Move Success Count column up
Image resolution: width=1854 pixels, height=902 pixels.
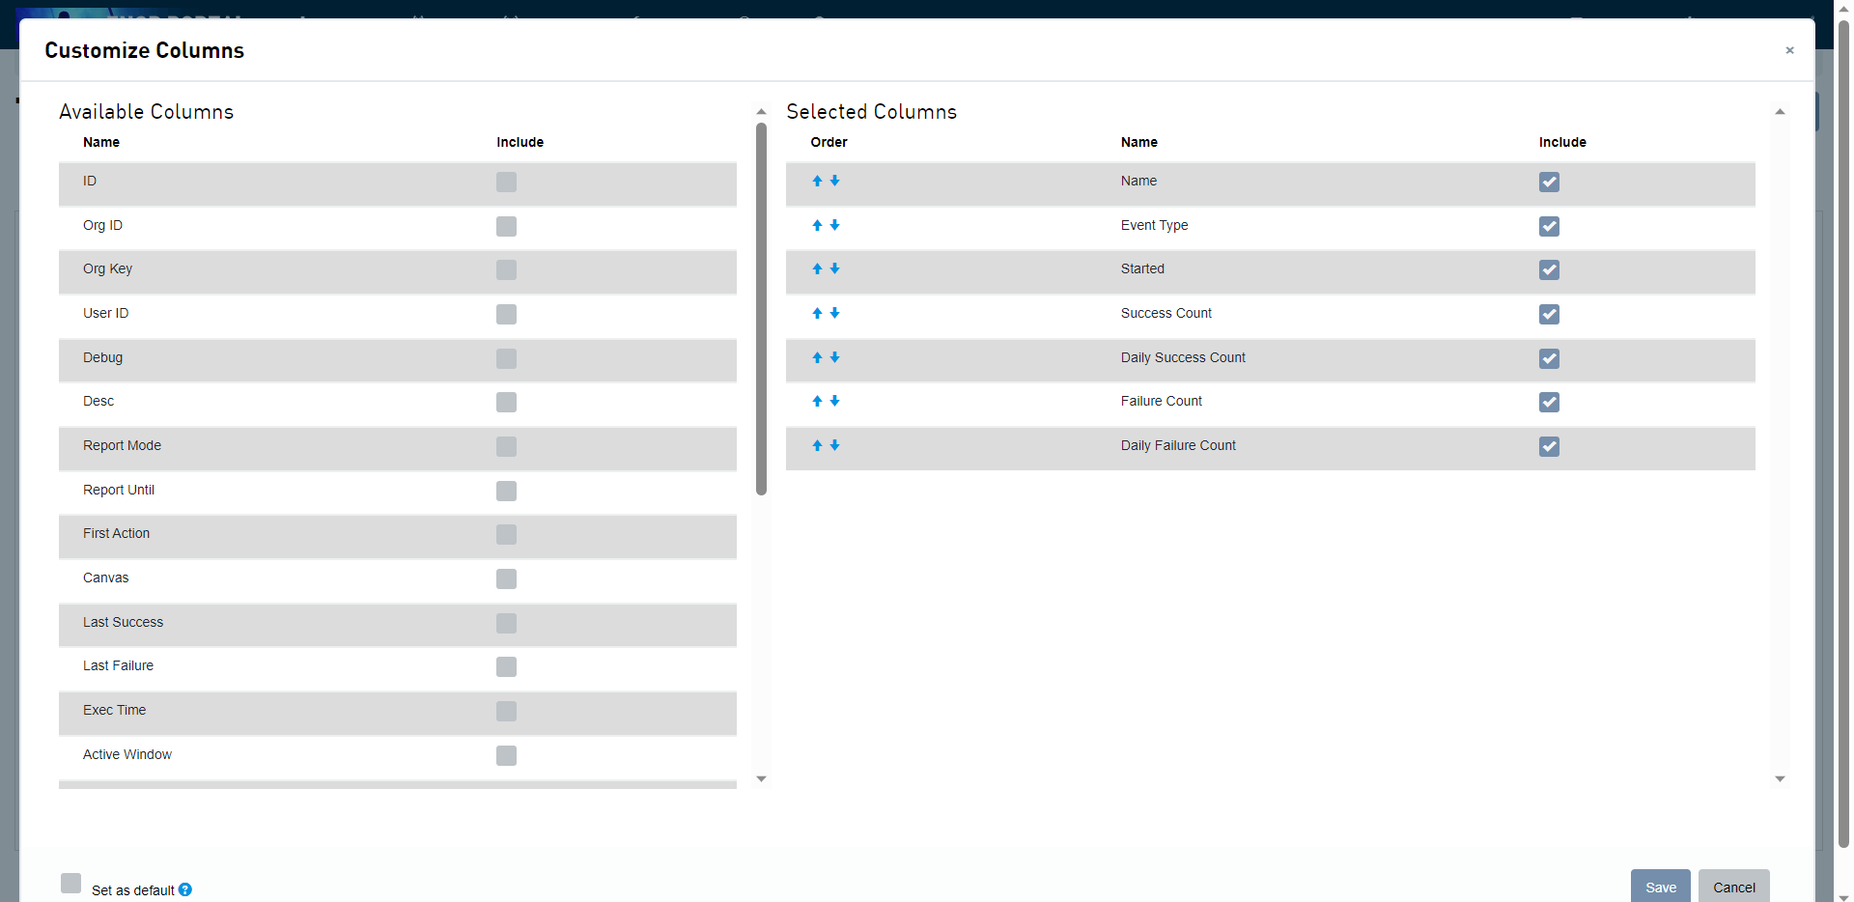(x=817, y=313)
